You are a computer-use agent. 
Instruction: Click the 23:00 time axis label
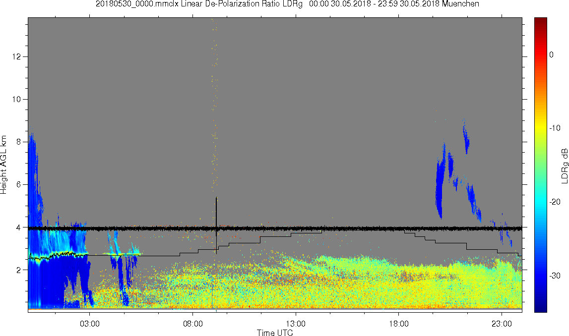click(x=502, y=324)
